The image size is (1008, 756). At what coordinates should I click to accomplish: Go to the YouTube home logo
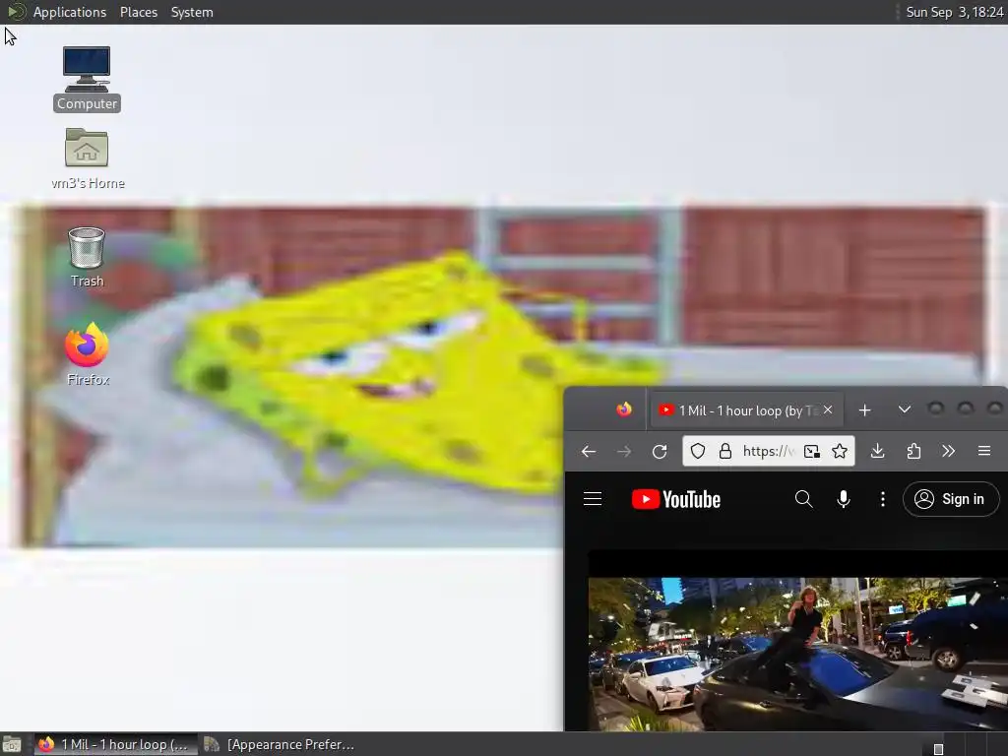pyautogui.click(x=676, y=499)
